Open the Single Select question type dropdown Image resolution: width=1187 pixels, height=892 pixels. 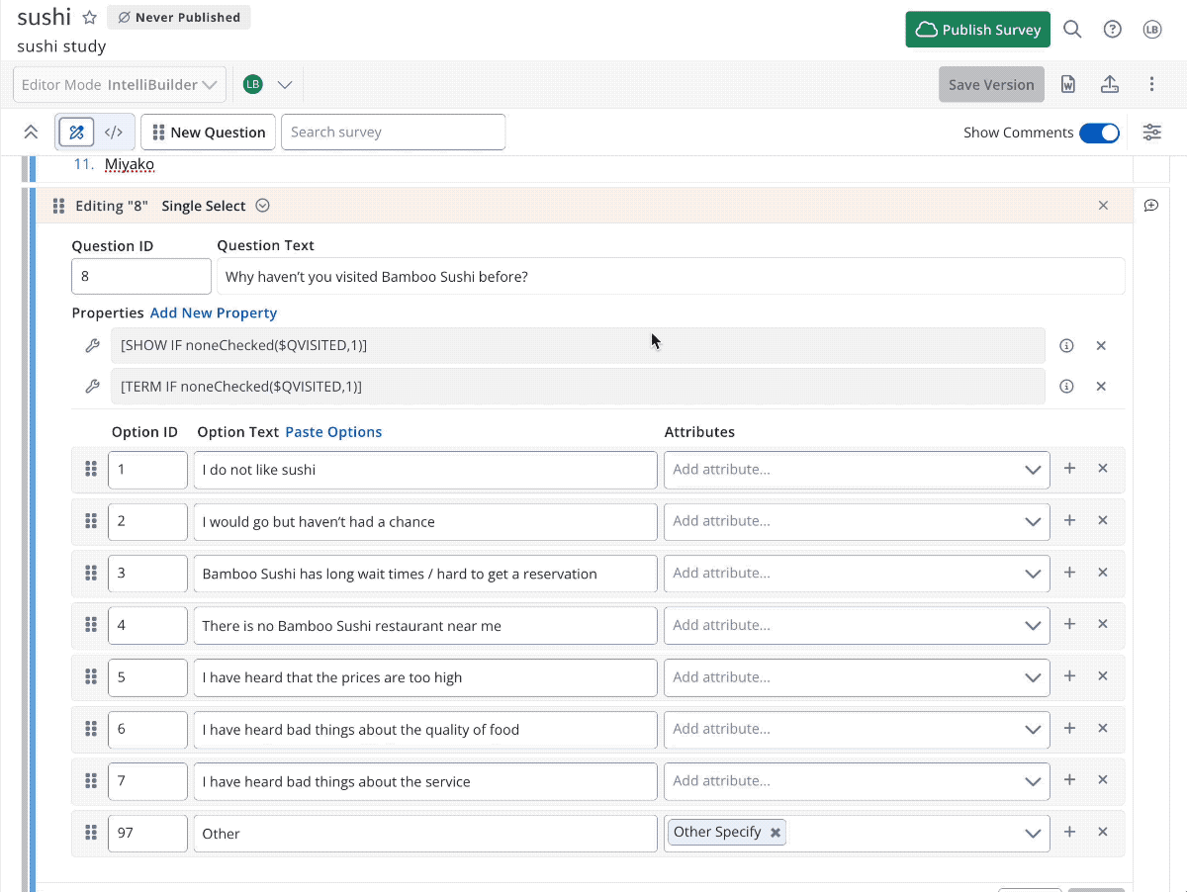click(x=262, y=206)
